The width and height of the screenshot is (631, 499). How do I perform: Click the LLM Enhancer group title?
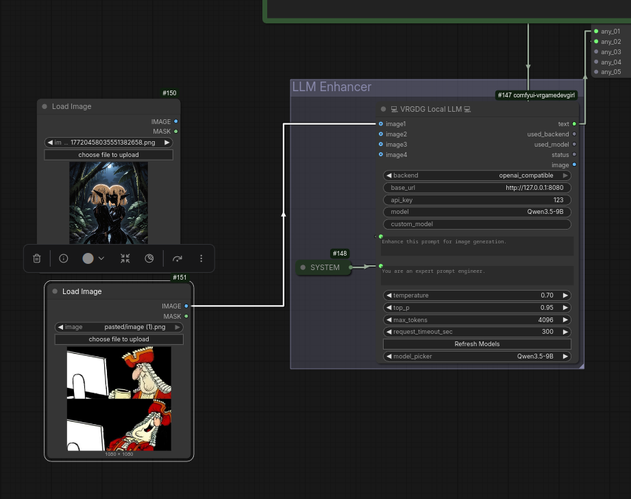point(332,87)
